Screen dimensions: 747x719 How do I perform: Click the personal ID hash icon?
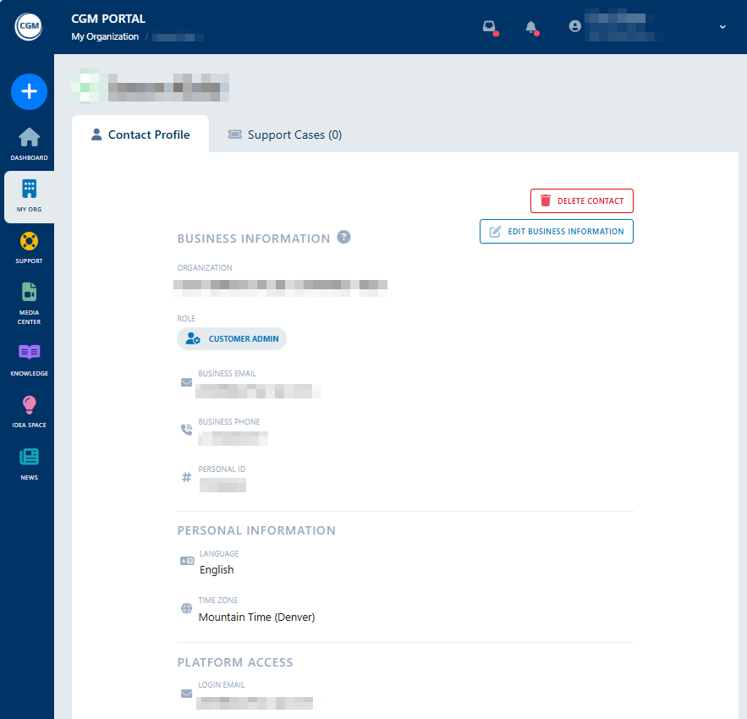click(186, 477)
